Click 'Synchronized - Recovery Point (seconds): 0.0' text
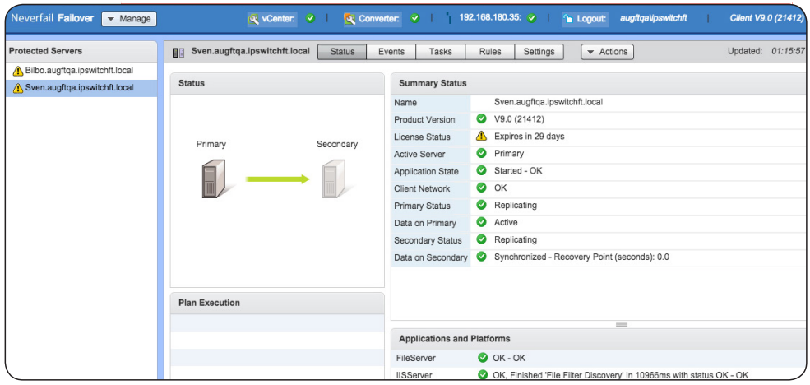The width and height of the screenshot is (810, 385). pos(581,257)
